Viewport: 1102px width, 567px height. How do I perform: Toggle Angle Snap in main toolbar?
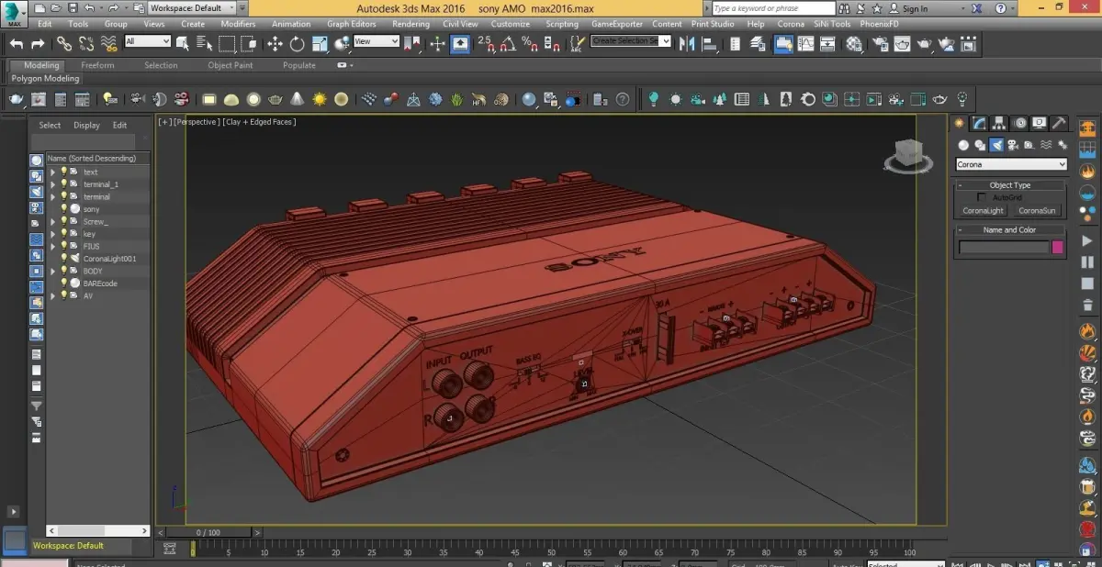(507, 43)
